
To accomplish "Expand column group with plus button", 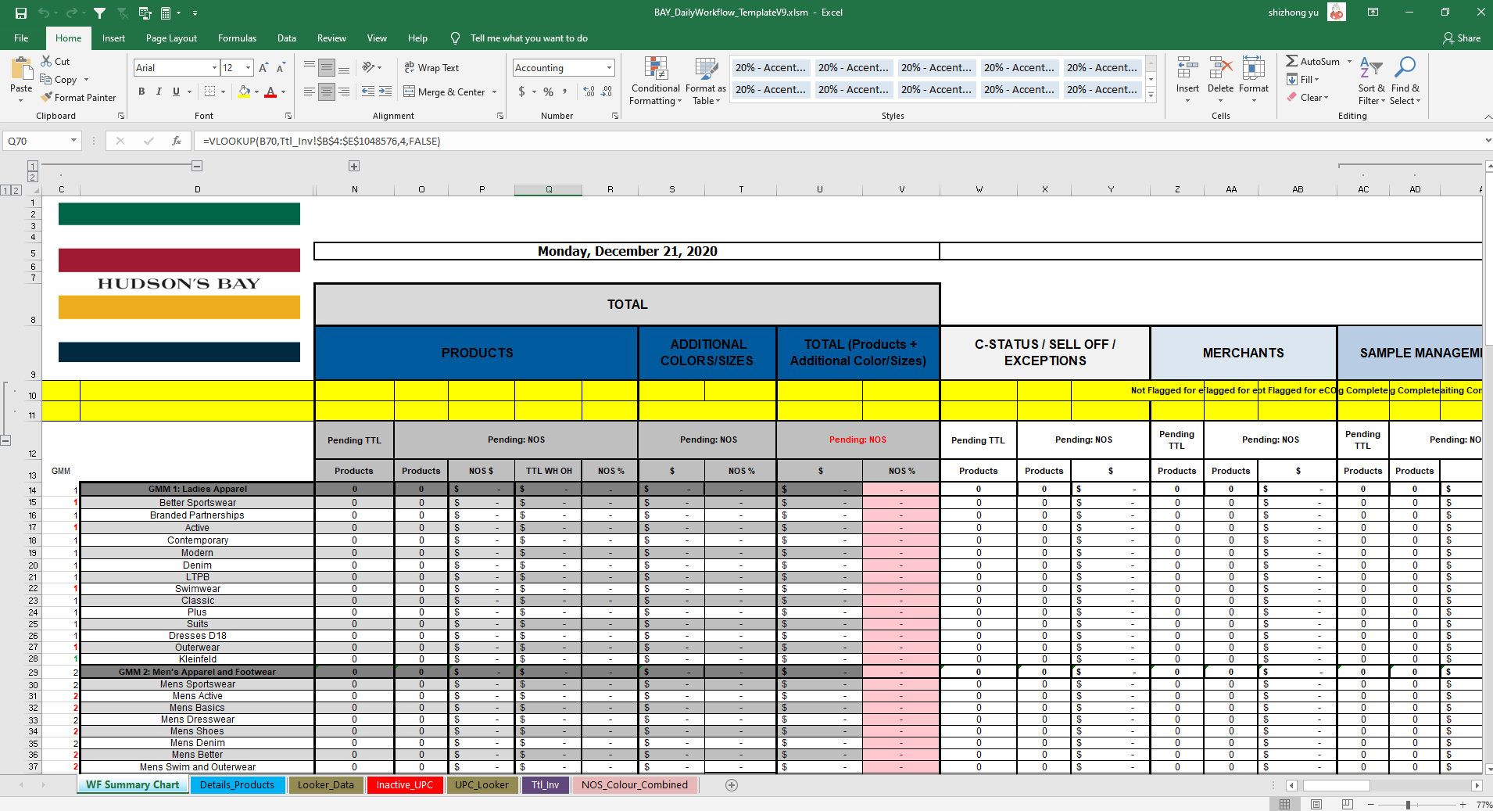I will point(354,166).
